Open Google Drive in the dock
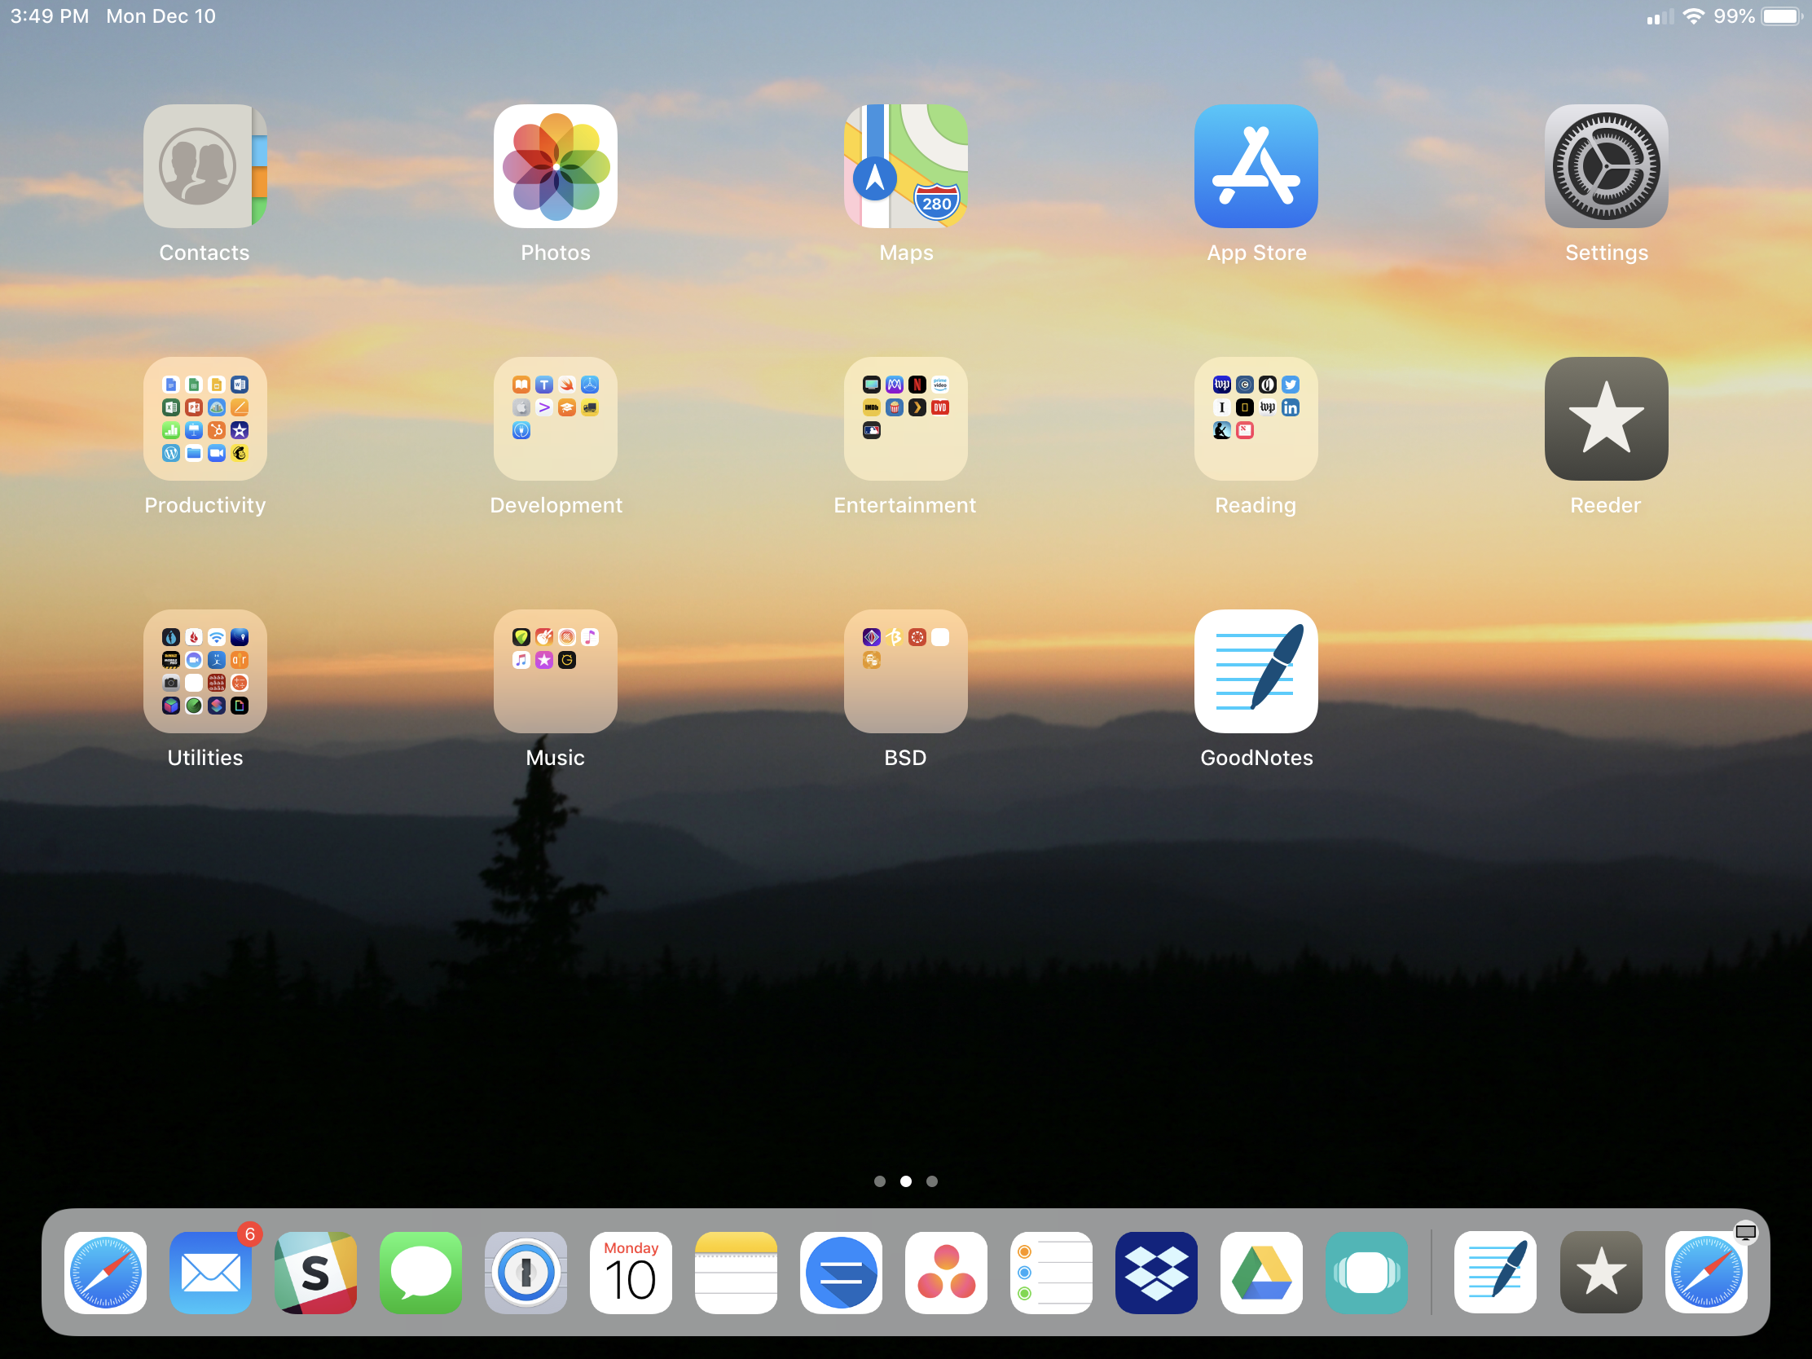1812x1359 pixels. tap(1261, 1273)
